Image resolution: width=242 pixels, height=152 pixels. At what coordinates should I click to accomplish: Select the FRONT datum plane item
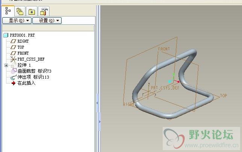point(23,53)
